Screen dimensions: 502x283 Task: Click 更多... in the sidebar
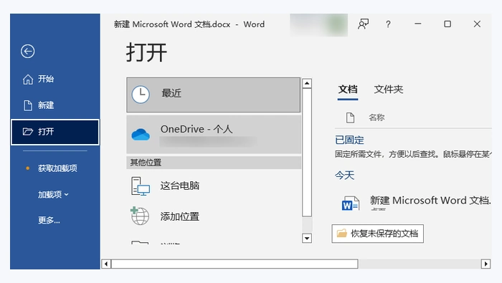click(49, 221)
